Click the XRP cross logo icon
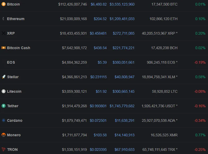The image size is (208, 154). pos(3,33)
